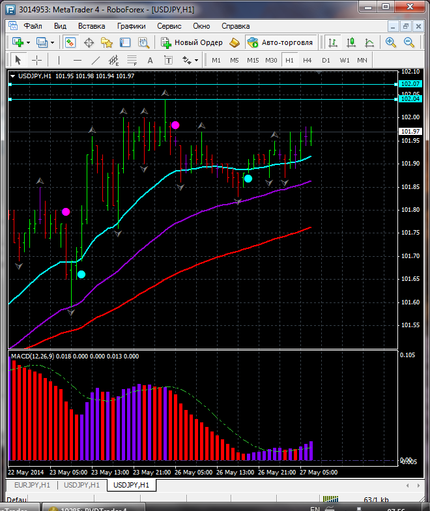Restore the inner chart window

(x=405, y=26)
